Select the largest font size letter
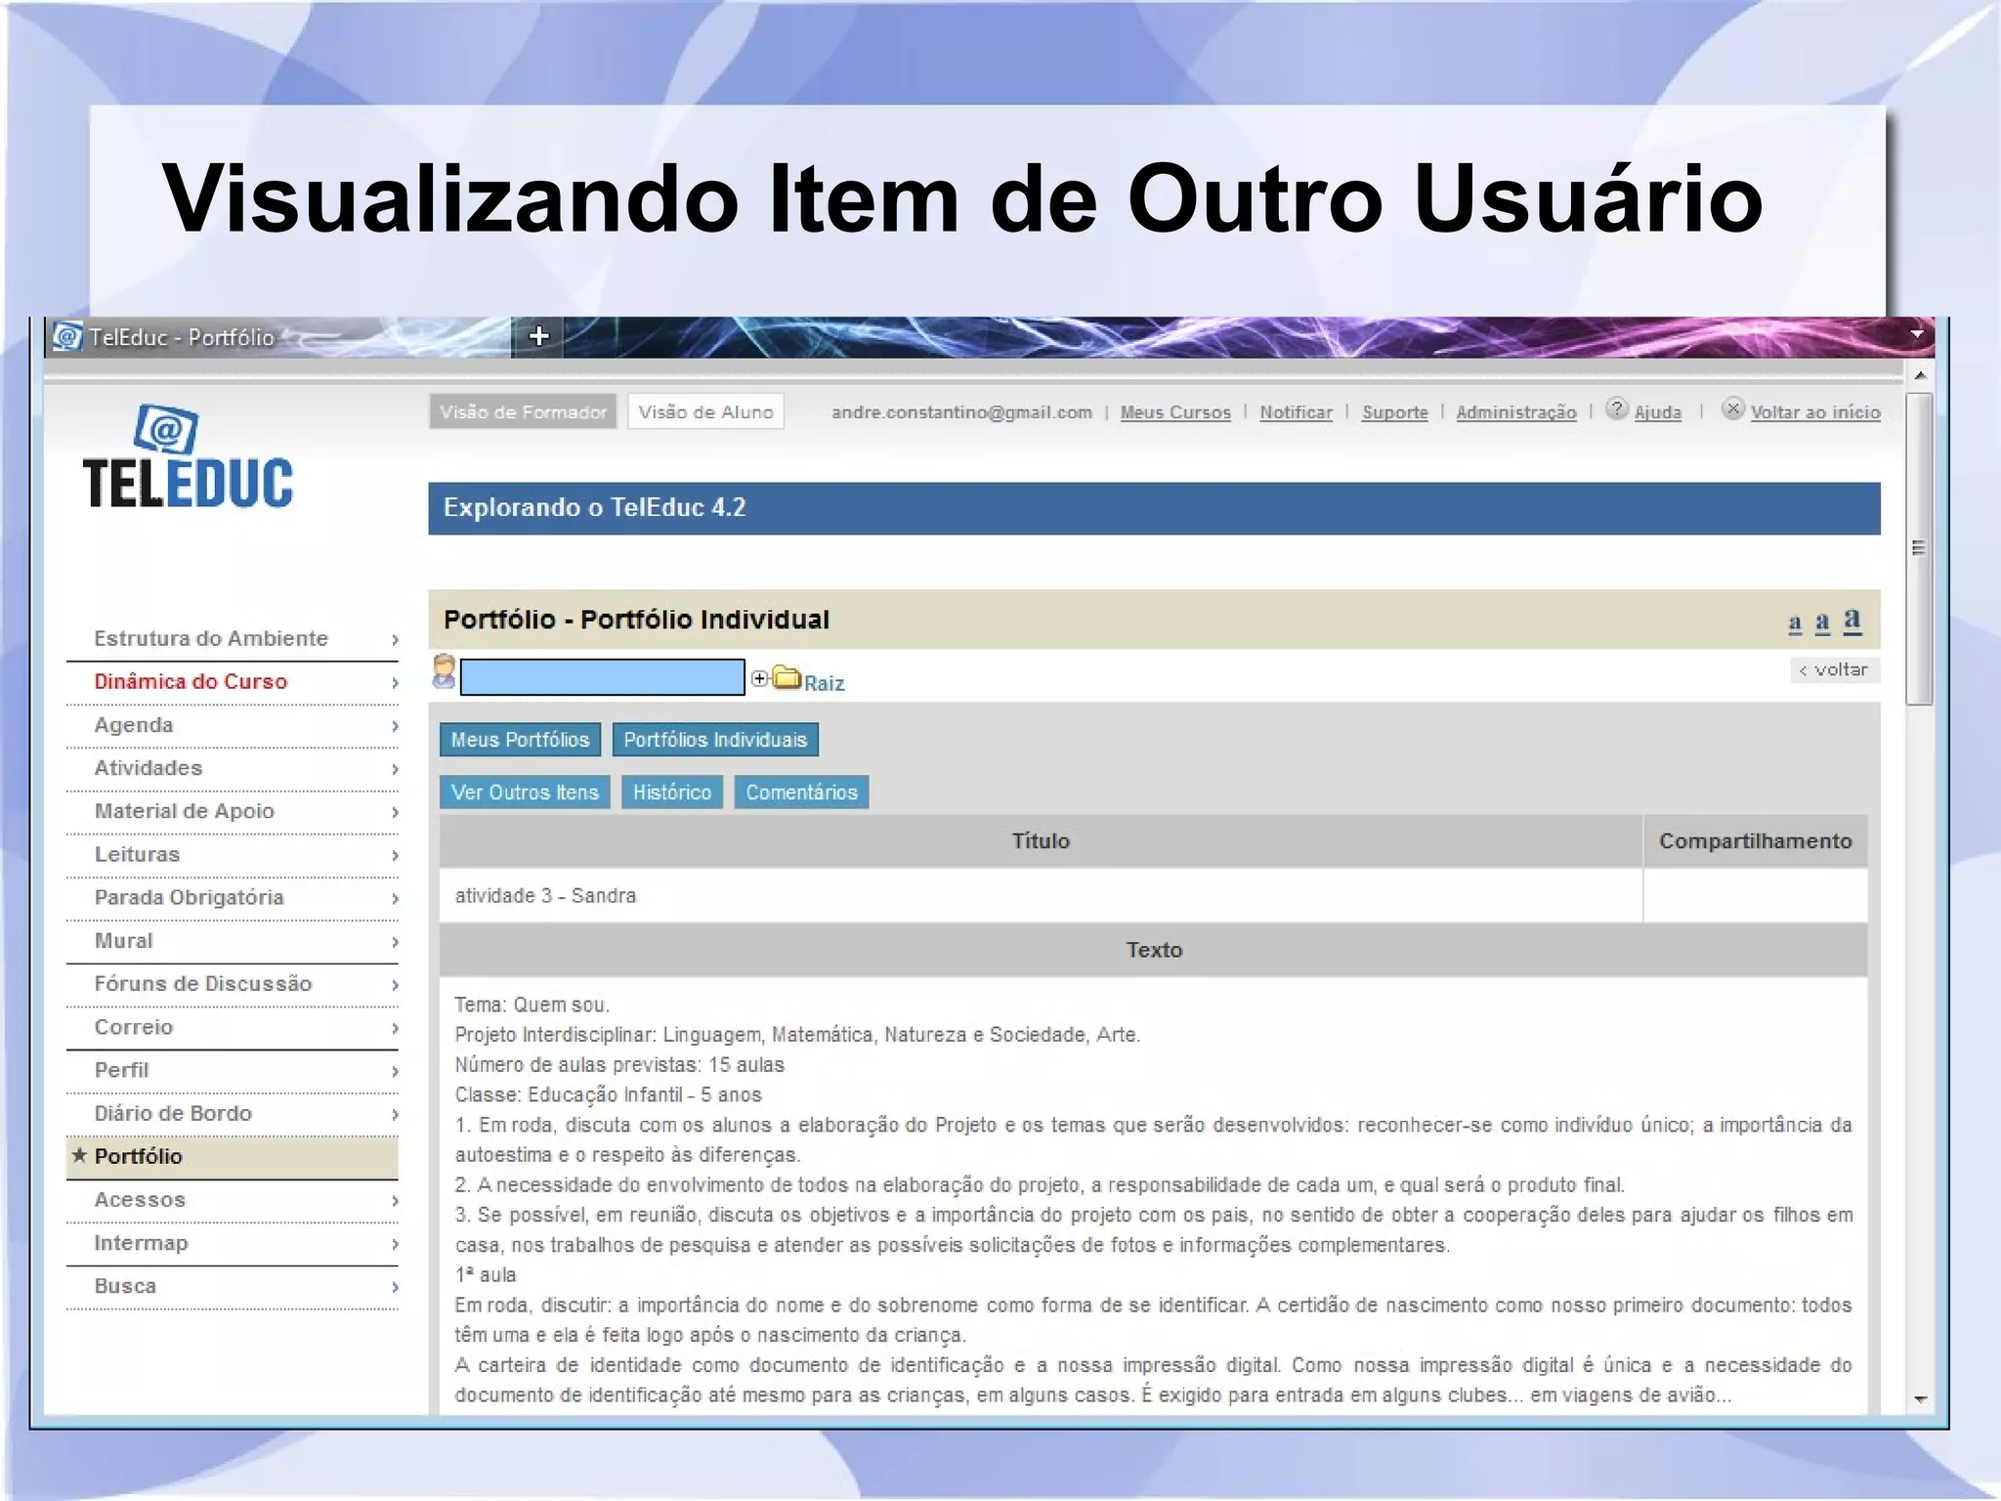2001x1501 pixels. point(1852,620)
